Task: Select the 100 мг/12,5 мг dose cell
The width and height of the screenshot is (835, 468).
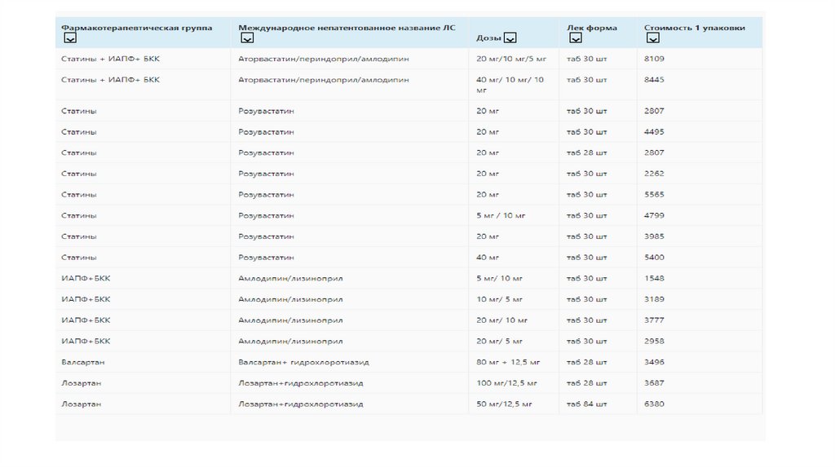Action: (x=506, y=382)
